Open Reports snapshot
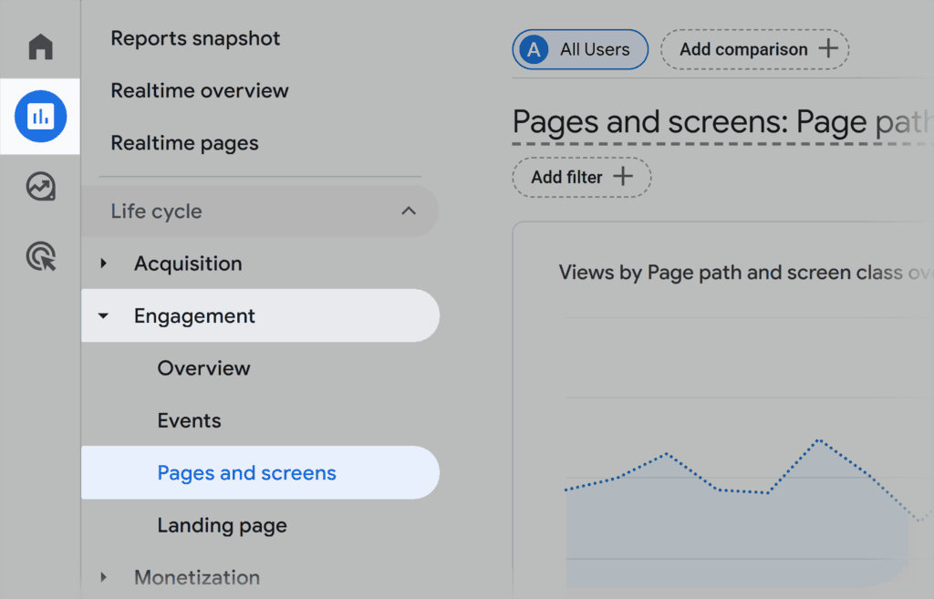 [195, 38]
